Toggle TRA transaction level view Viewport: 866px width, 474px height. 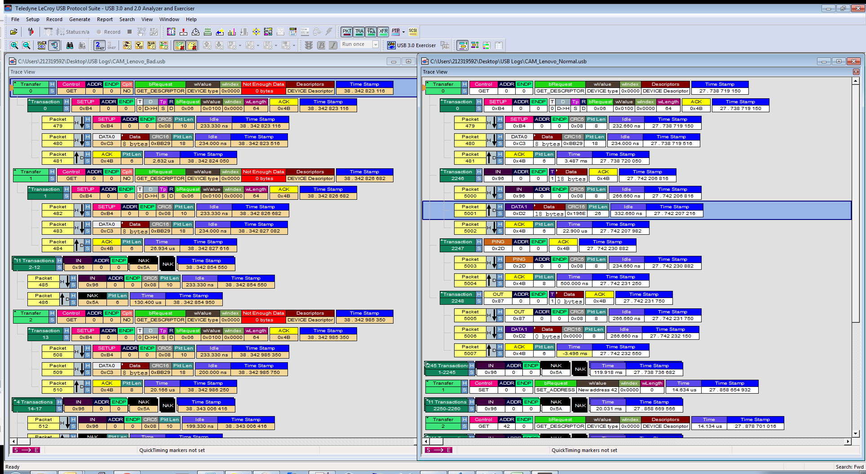359,32
